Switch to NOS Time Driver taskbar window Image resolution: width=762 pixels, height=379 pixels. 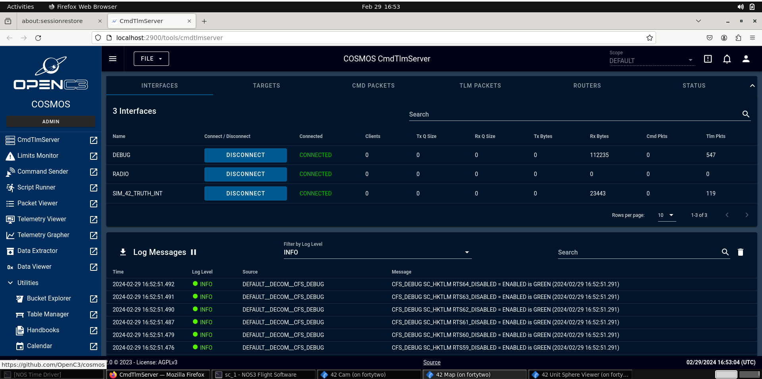point(52,374)
